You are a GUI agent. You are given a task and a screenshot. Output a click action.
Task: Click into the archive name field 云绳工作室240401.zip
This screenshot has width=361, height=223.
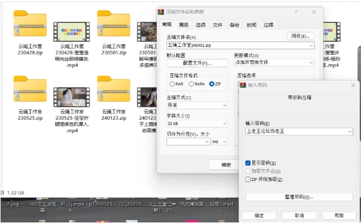coord(240,46)
